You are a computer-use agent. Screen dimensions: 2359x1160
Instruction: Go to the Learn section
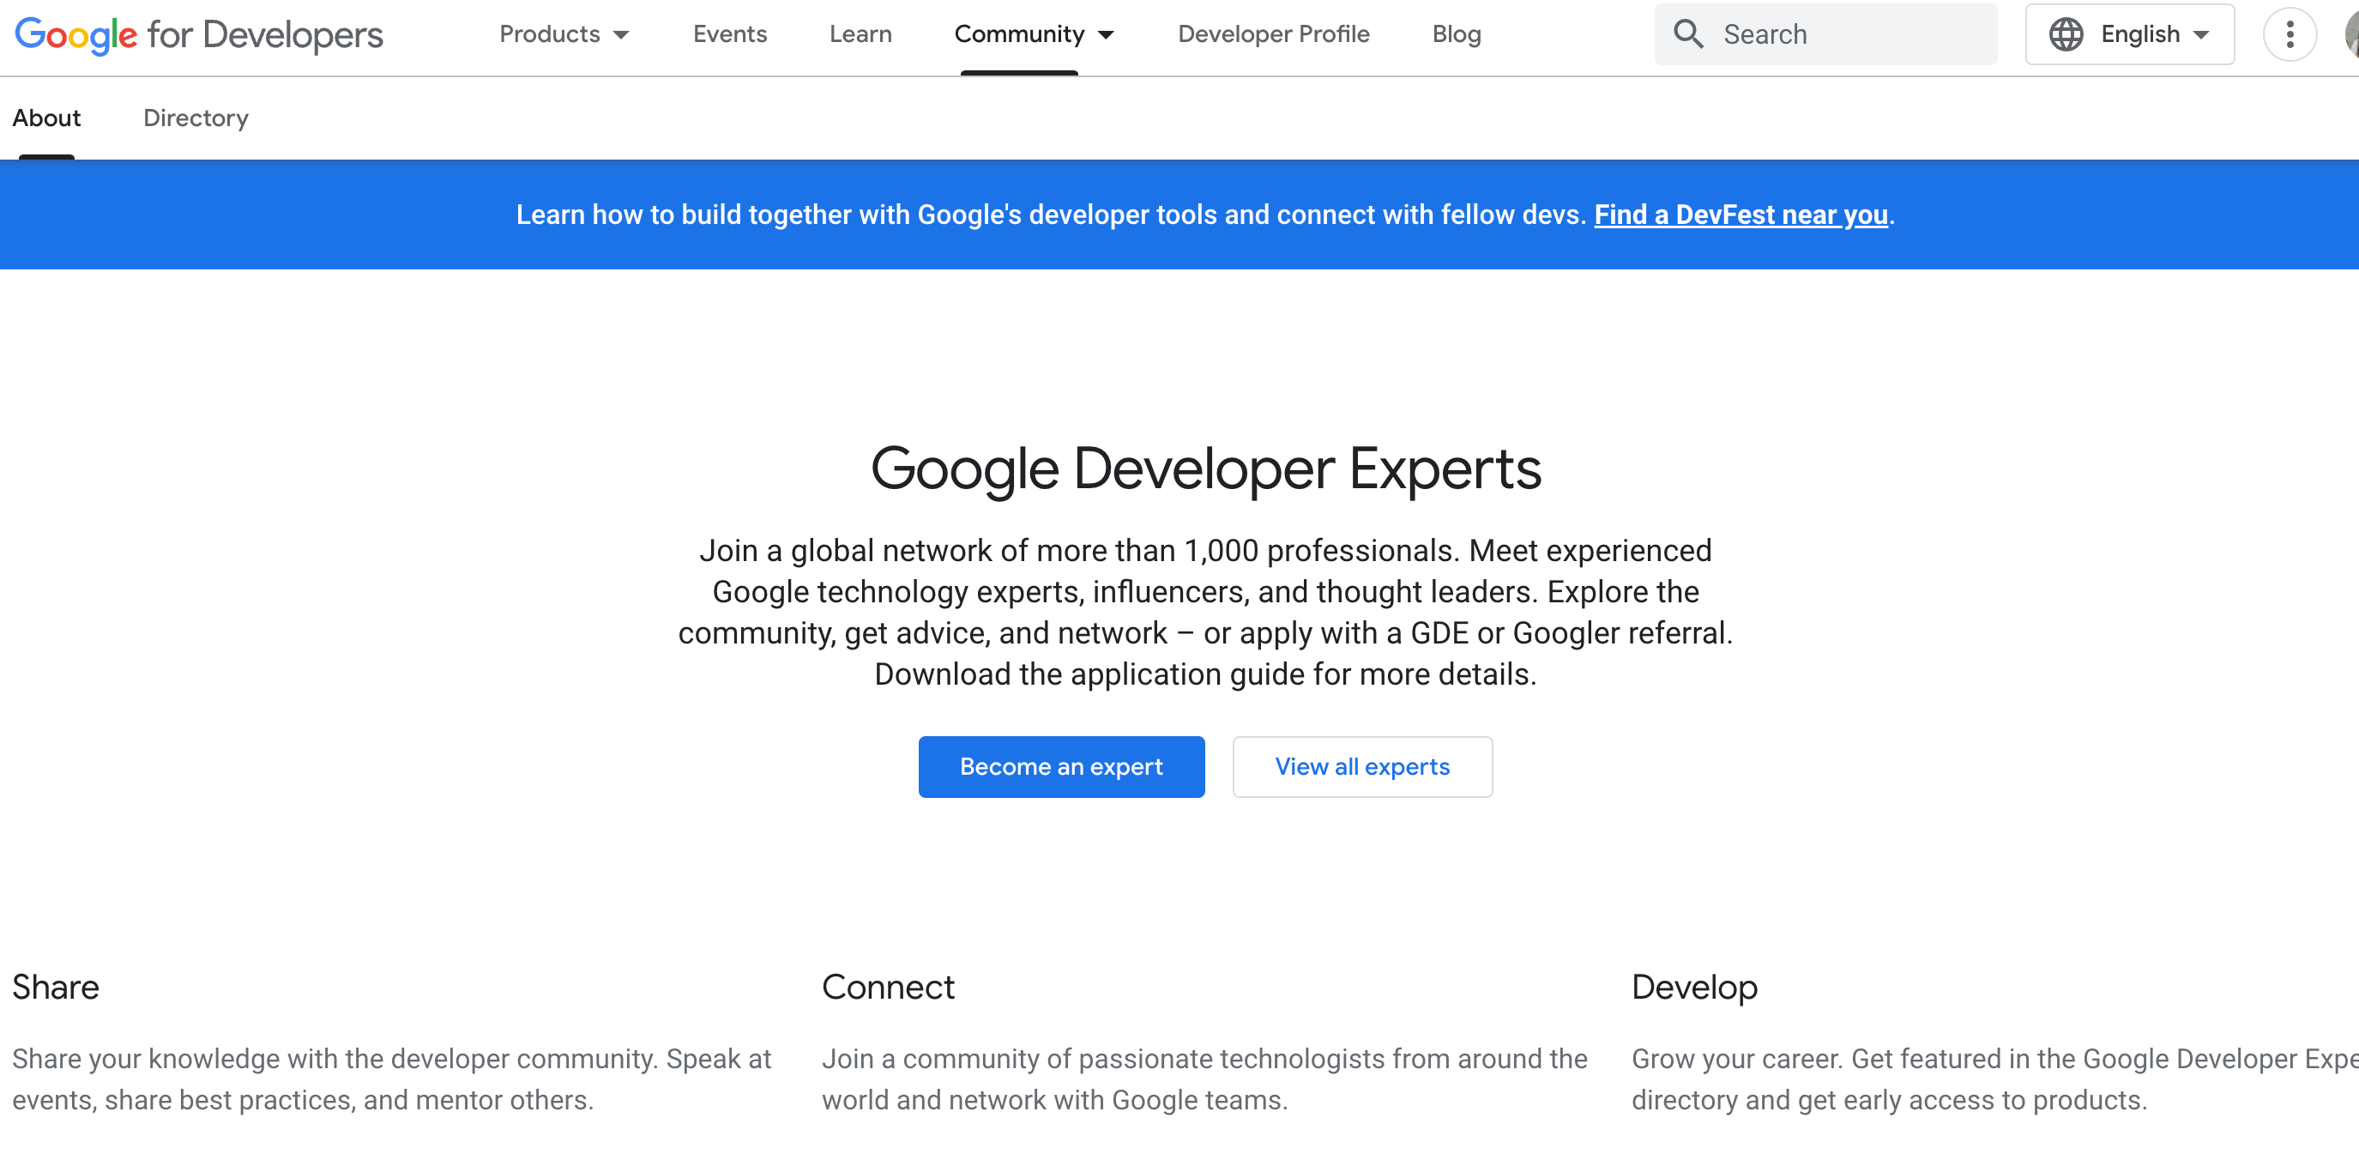(x=859, y=34)
